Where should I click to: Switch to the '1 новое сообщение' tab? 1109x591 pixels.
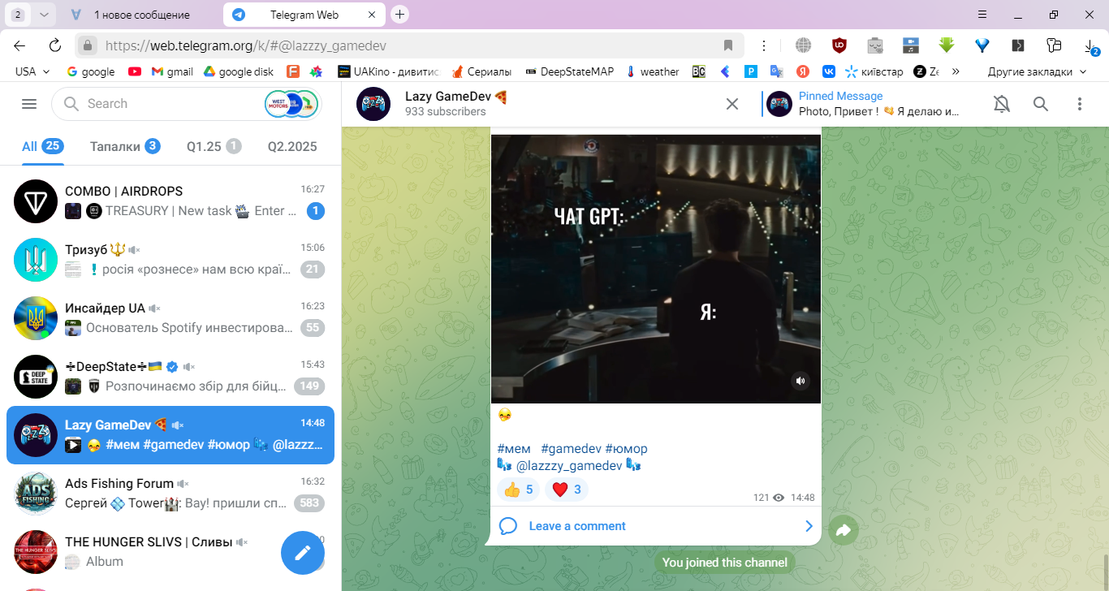point(142,15)
